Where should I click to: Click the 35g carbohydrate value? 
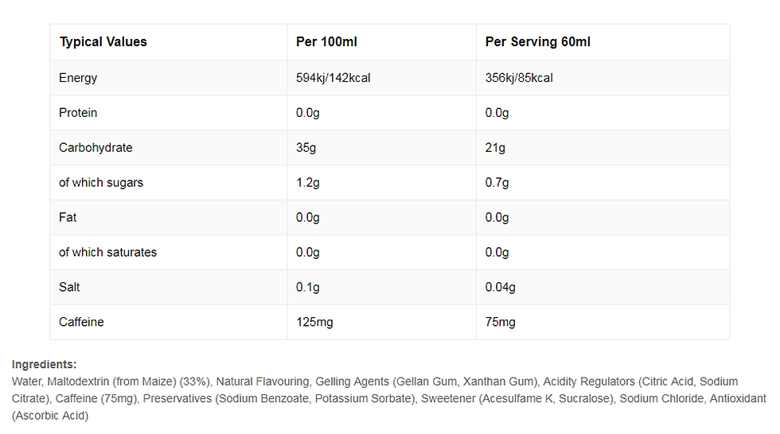[x=306, y=148]
